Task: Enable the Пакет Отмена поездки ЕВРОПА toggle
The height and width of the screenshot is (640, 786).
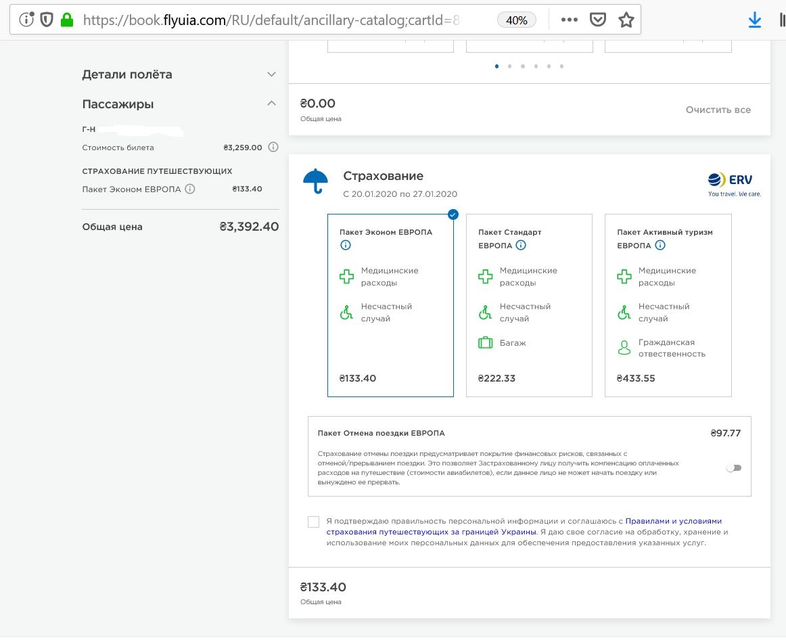Action: [733, 467]
